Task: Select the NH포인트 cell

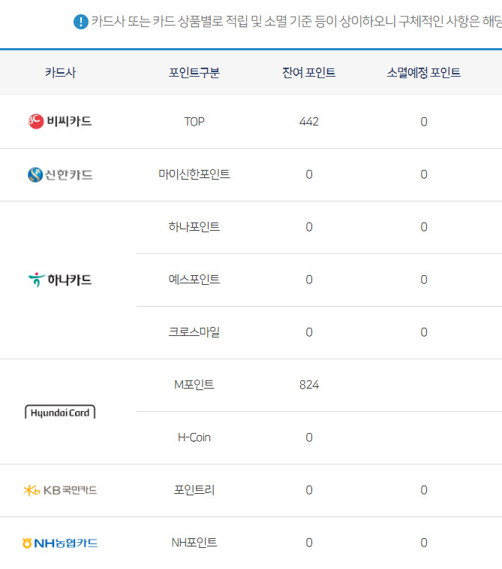Action: pos(194,543)
